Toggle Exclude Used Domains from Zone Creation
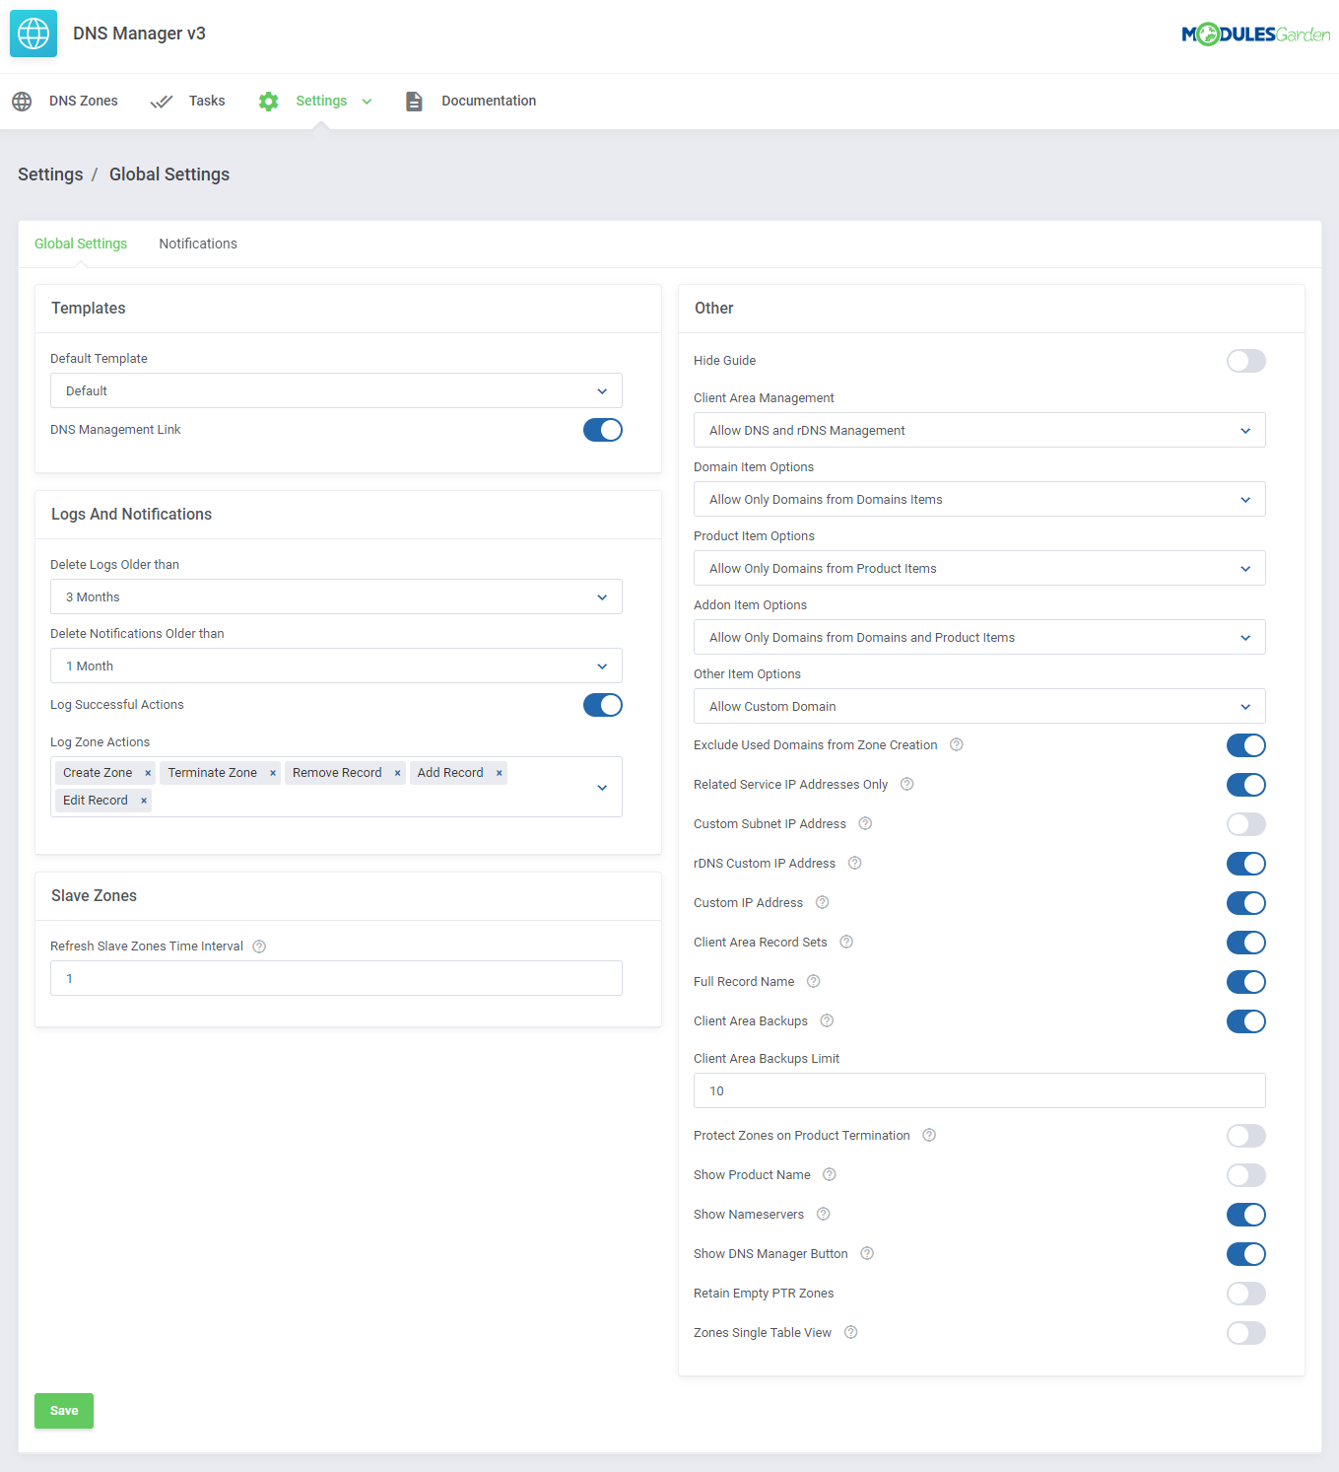Viewport: 1339px width, 1472px height. coord(1246,745)
